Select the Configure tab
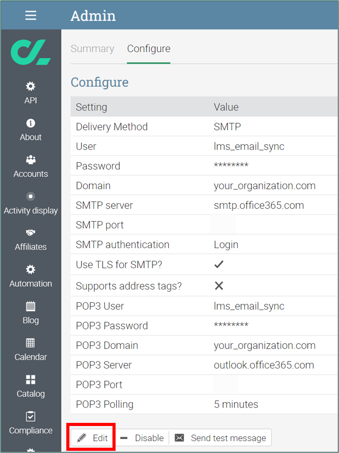This screenshot has width=339, height=453. point(149,49)
